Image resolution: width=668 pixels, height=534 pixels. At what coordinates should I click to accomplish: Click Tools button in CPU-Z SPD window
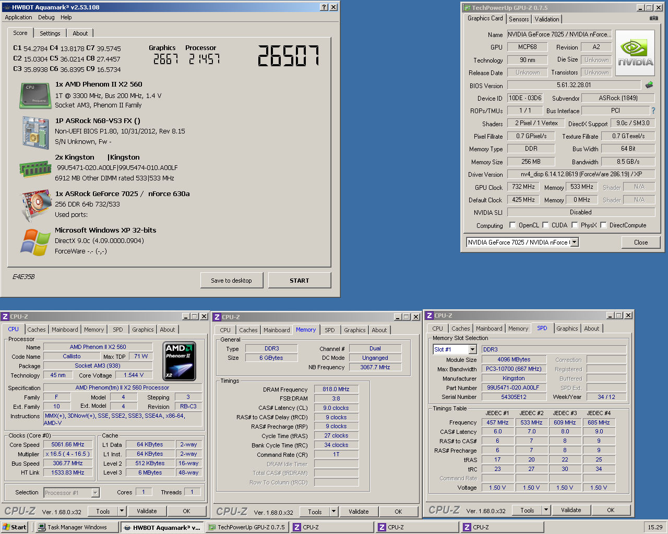click(527, 510)
